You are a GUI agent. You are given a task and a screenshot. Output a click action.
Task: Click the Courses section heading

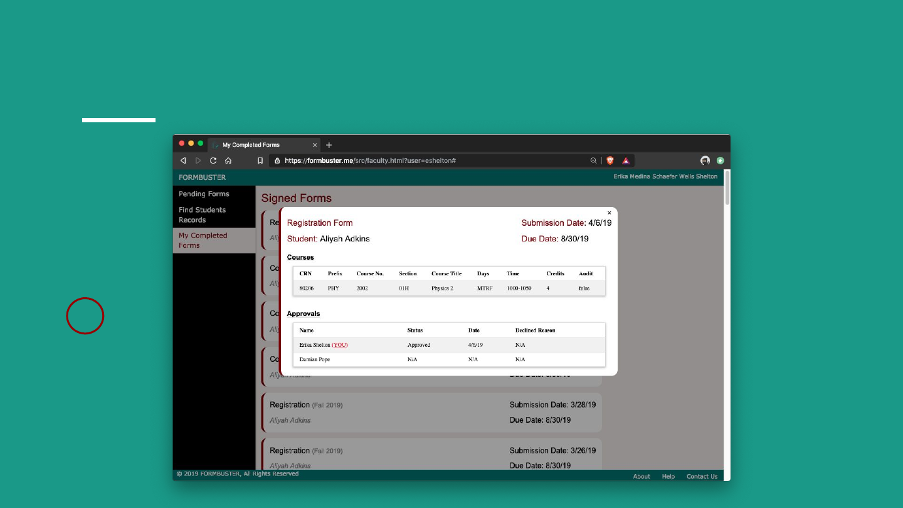tap(300, 257)
